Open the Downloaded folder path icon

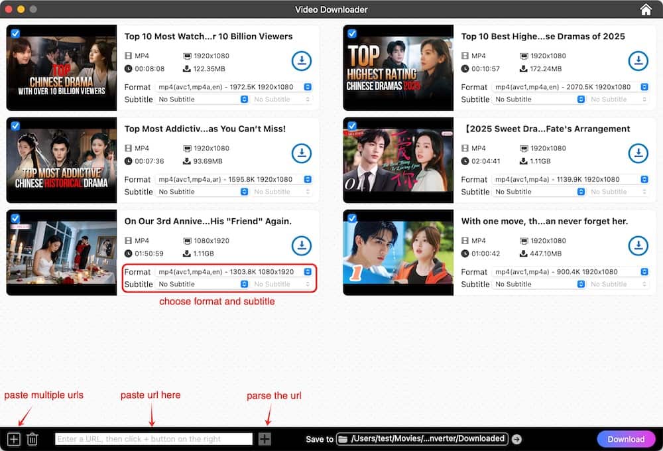click(342, 438)
